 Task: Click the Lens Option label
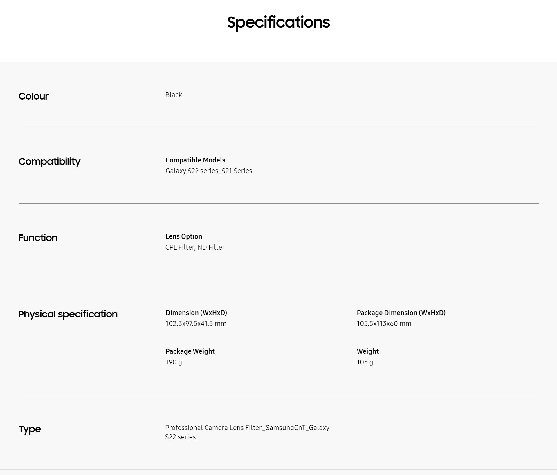(184, 236)
